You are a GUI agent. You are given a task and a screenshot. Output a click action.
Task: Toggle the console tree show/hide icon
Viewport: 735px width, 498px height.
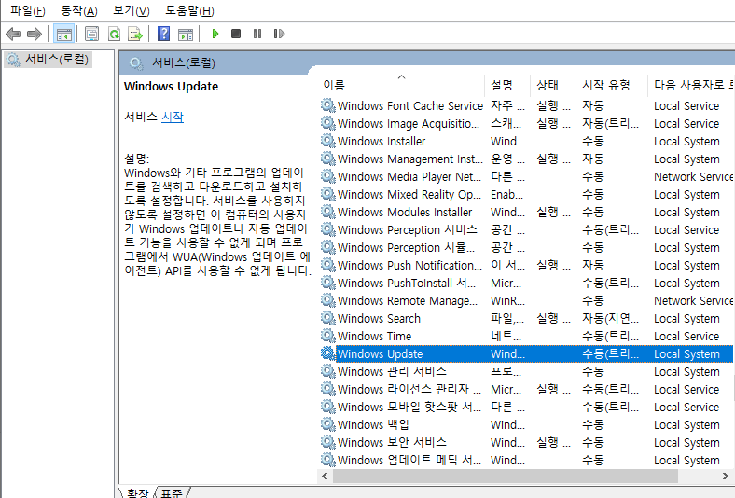(x=63, y=34)
